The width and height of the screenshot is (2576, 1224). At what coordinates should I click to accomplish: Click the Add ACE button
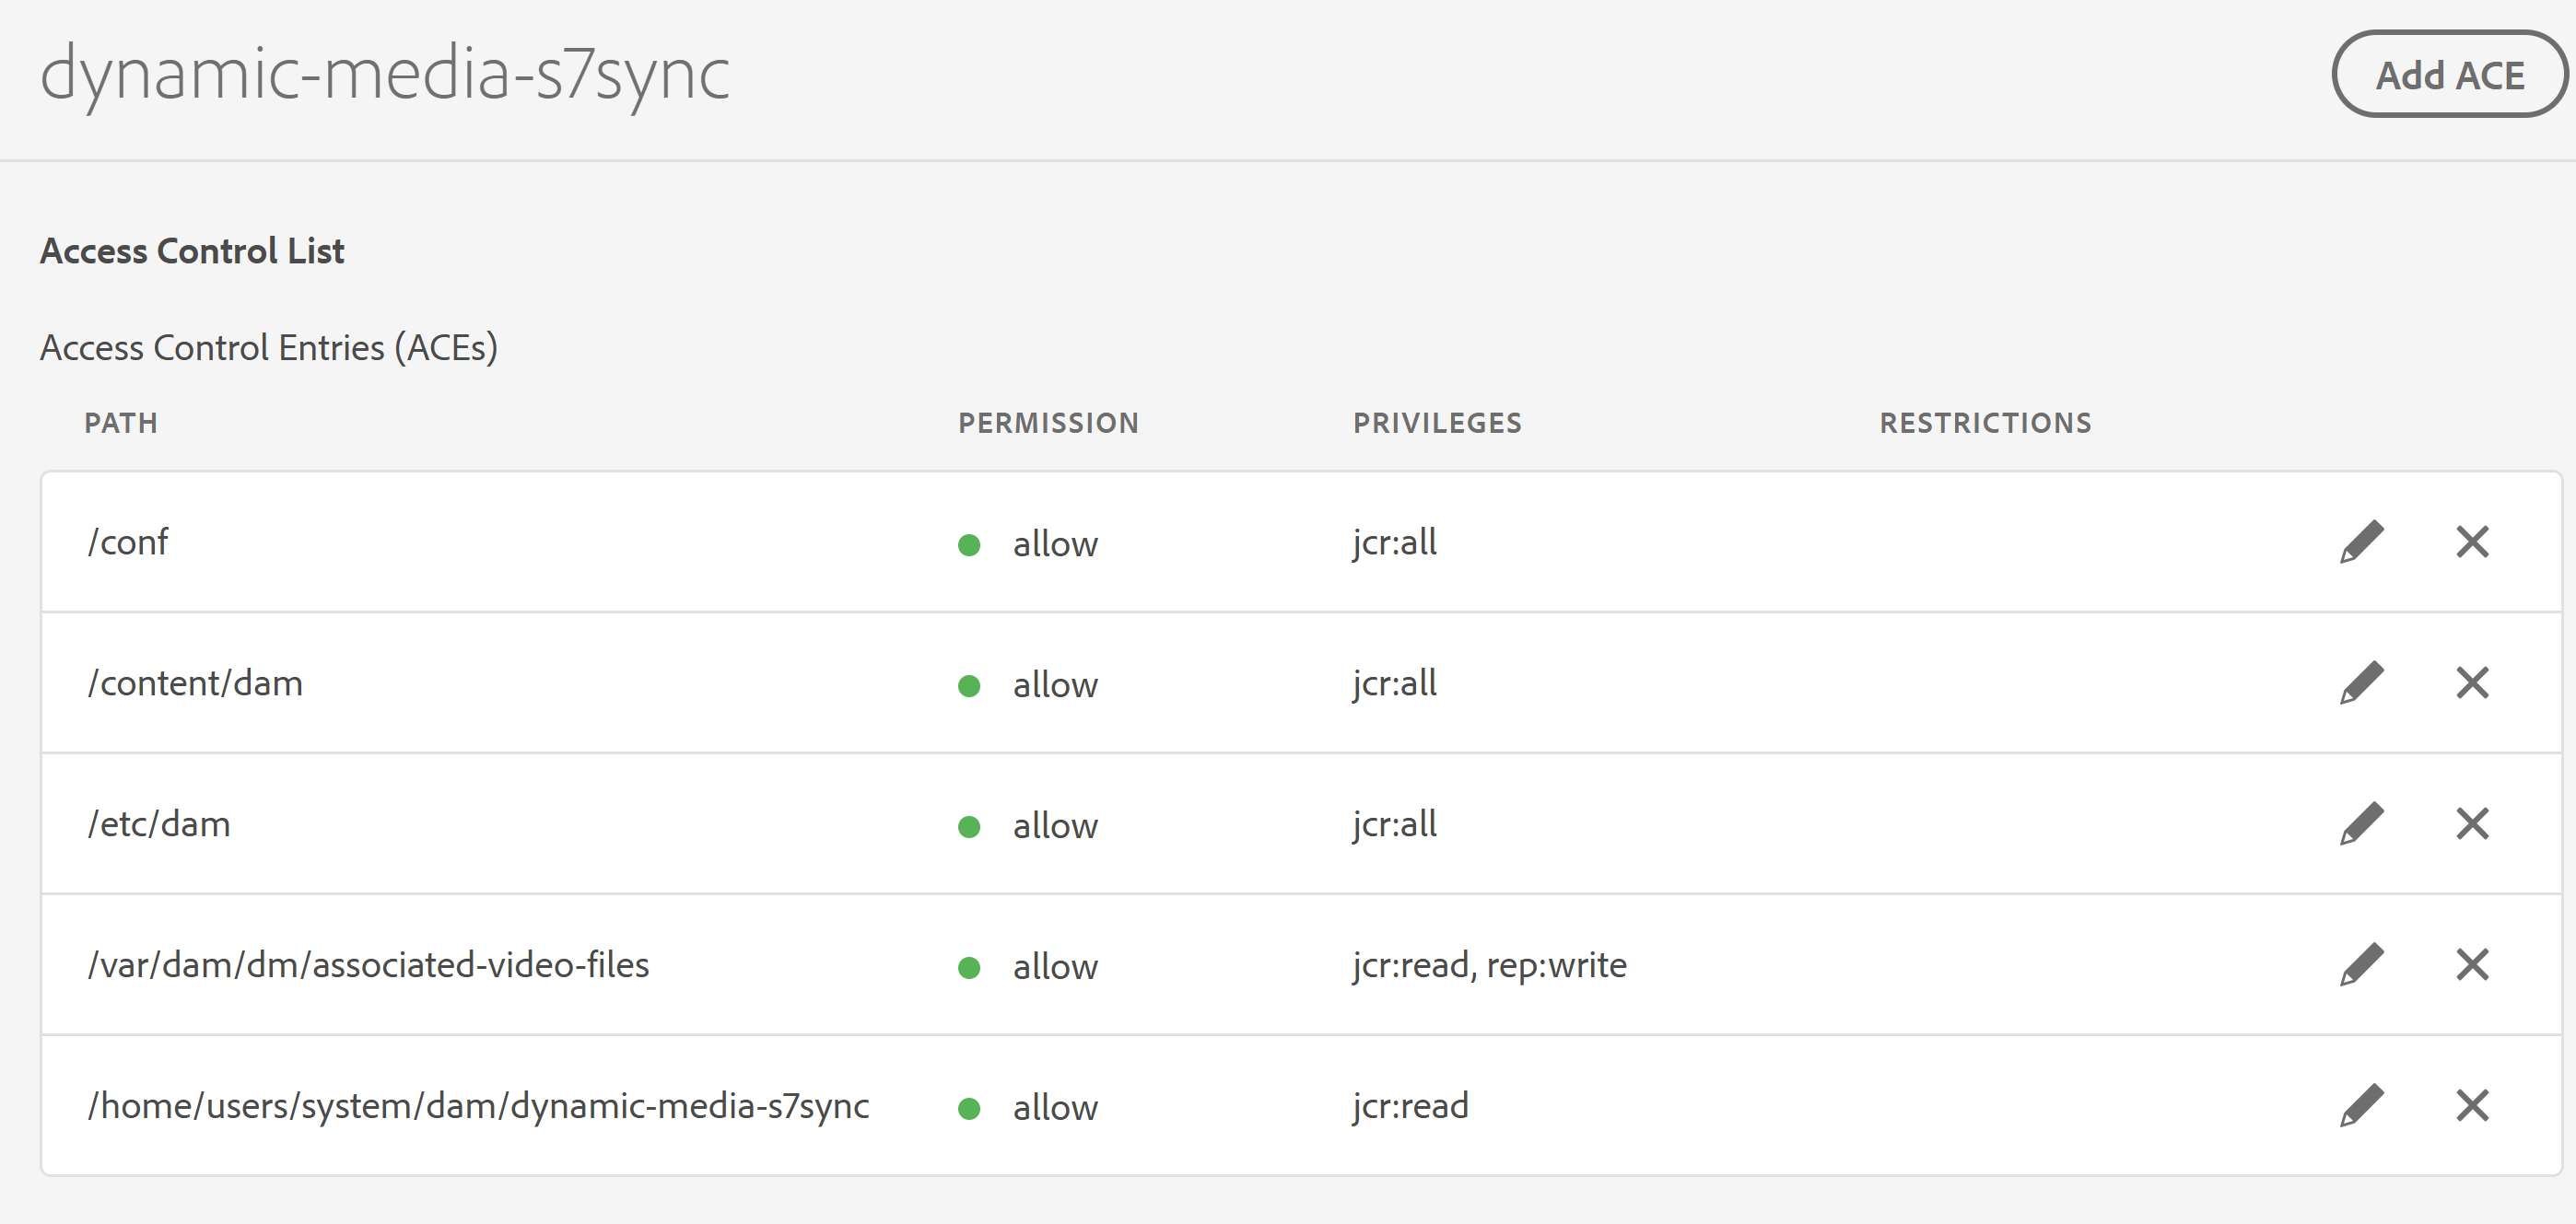(x=2450, y=73)
